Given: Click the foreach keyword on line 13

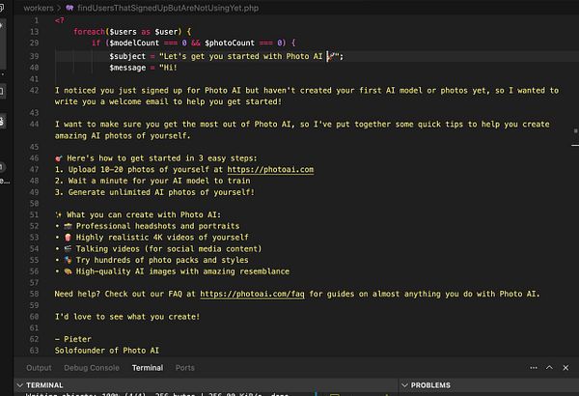Looking at the screenshot, I should [x=89, y=32].
